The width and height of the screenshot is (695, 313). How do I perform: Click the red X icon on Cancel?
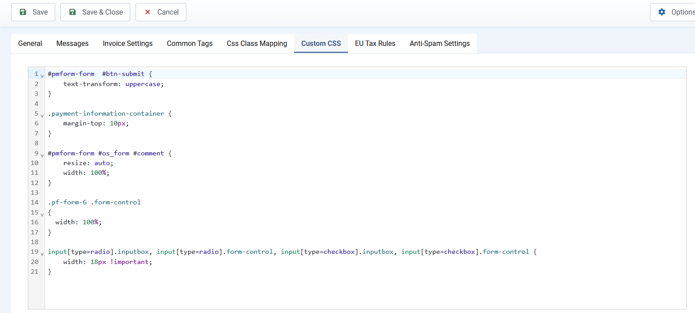click(147, 12)
